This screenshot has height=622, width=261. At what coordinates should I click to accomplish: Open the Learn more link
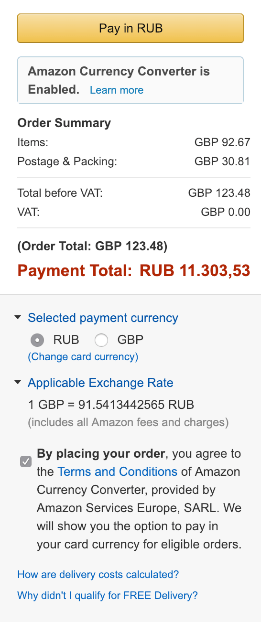click(117, 90)
